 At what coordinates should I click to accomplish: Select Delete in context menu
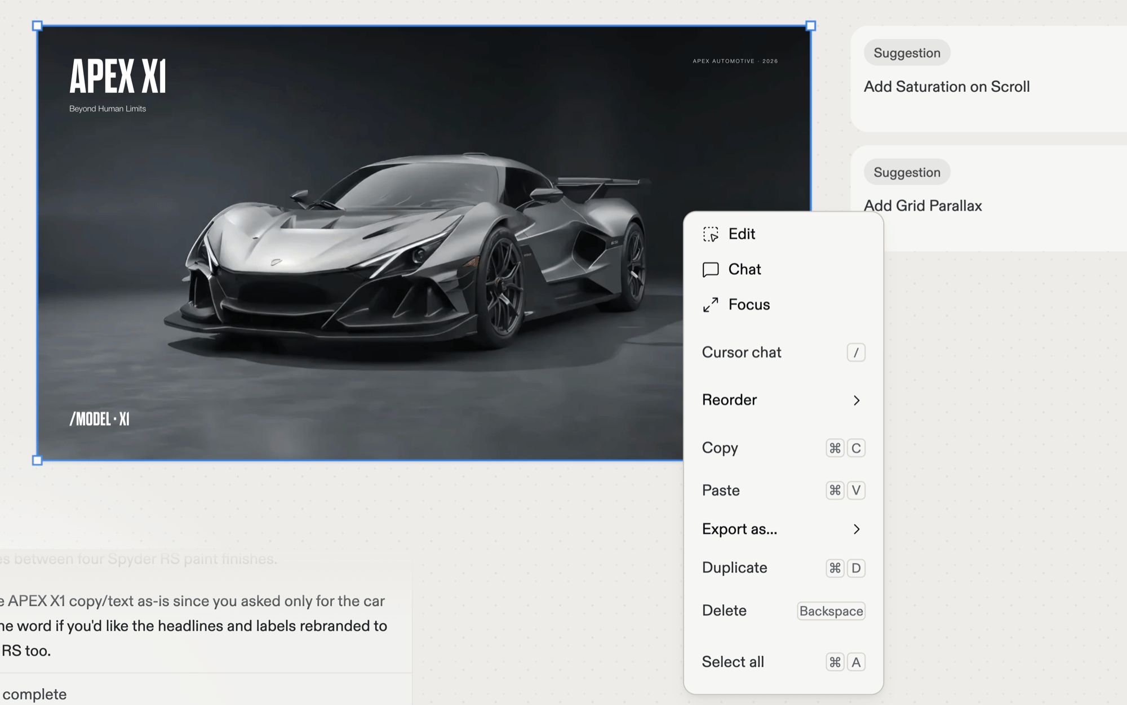(x=783, y=611)
